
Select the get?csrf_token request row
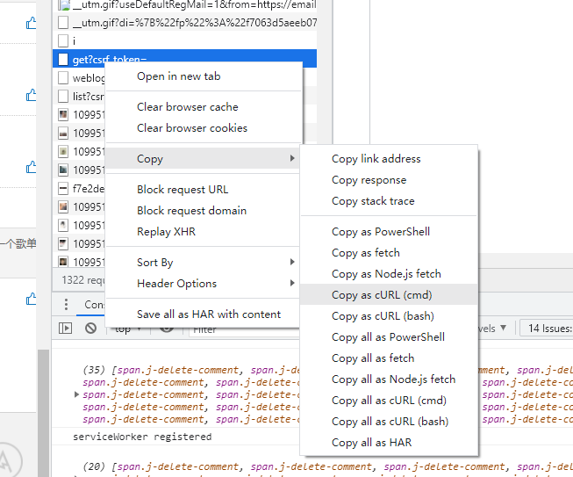coord(184,59)
